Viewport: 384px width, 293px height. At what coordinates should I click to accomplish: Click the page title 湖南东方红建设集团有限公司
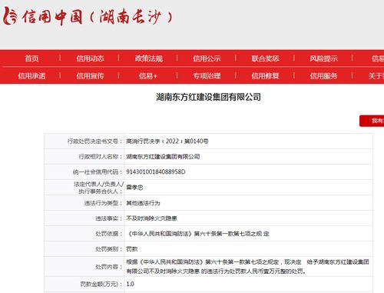[208, 97]
